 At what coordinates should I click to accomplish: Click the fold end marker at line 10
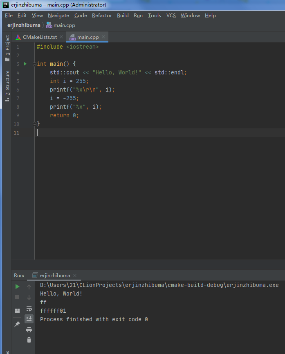coord(34,124)
